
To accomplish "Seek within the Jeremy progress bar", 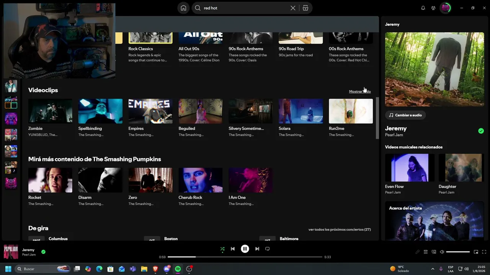I will coord(245,257).
